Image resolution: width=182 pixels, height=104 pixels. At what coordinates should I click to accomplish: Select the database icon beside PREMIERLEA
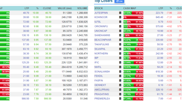click(x=120, y=99)
